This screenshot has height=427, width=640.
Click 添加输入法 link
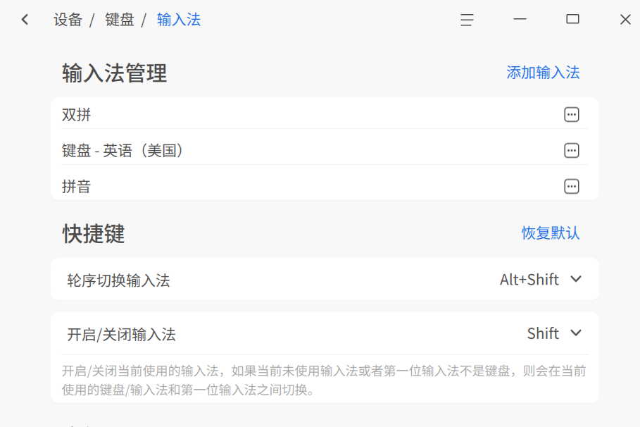[x=543, y=73]
